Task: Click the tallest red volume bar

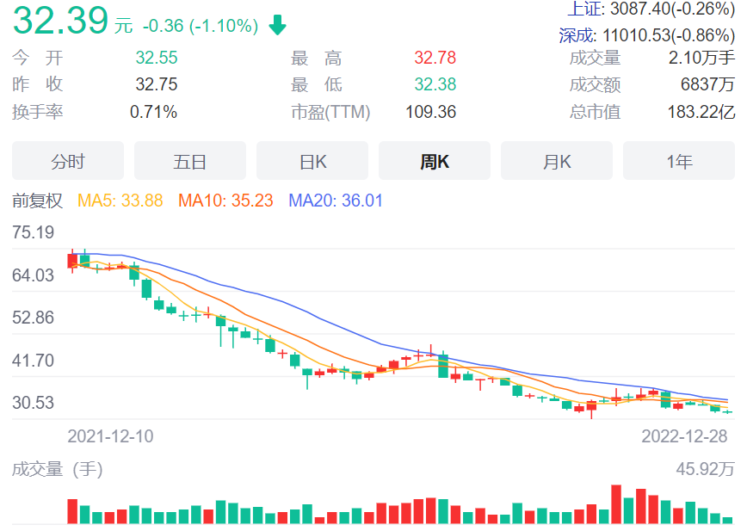Action: click(x=616, y=504)
